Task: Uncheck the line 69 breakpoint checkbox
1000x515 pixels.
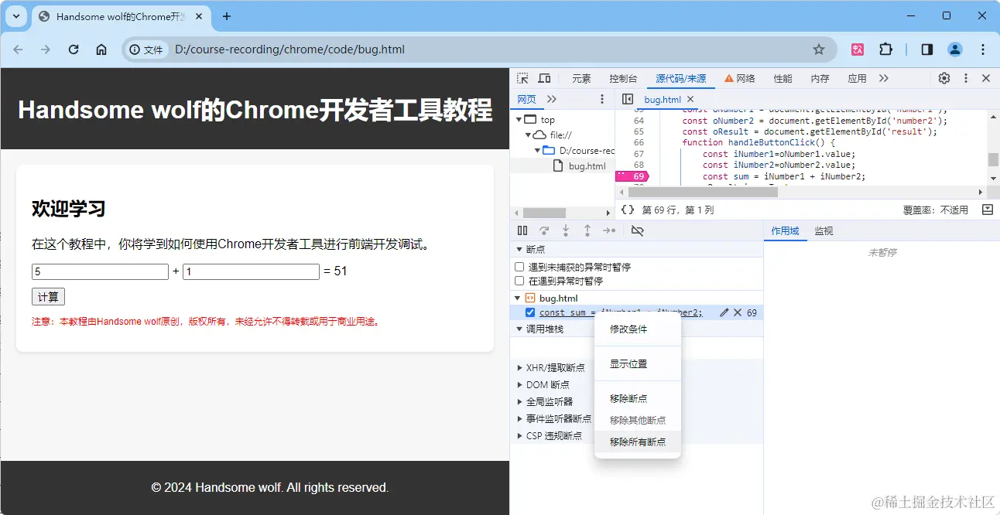Action: click(530, 312)
